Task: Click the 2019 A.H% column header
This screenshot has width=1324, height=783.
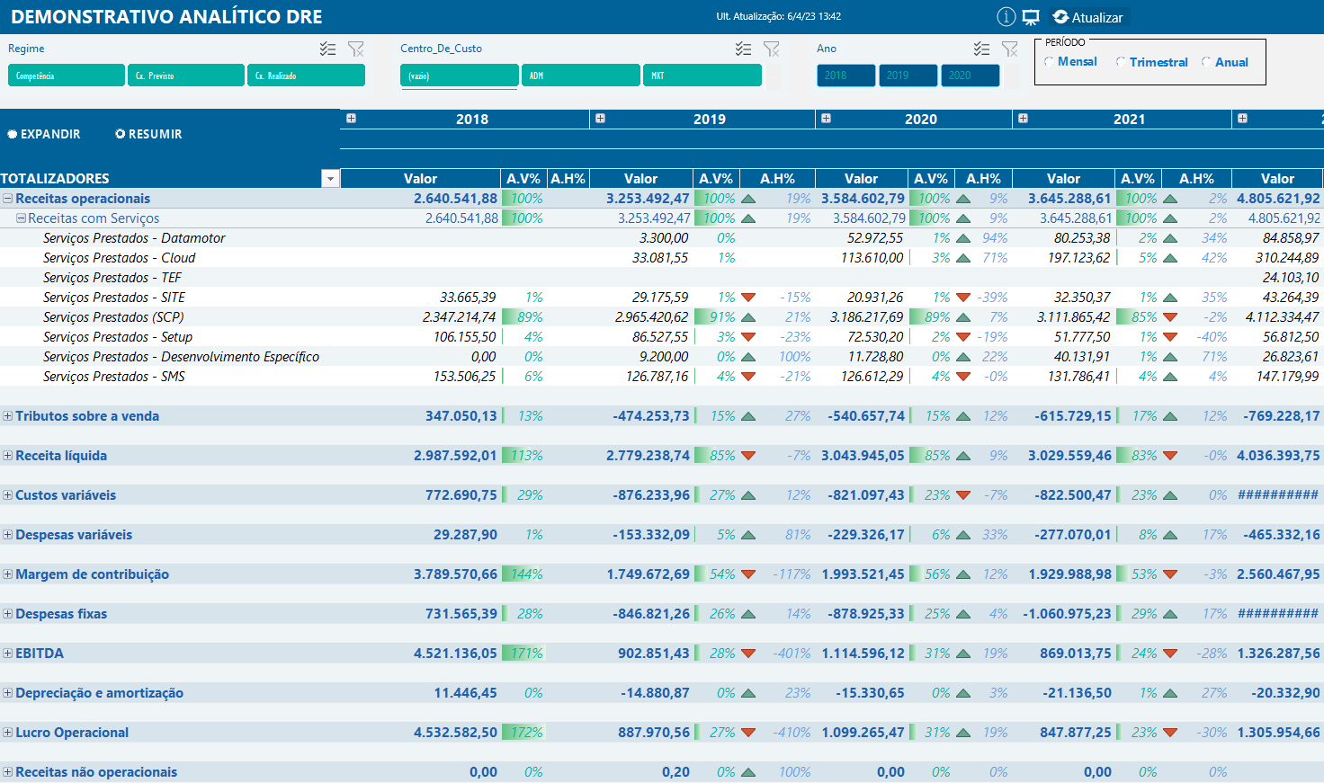Action: (777, 179)
